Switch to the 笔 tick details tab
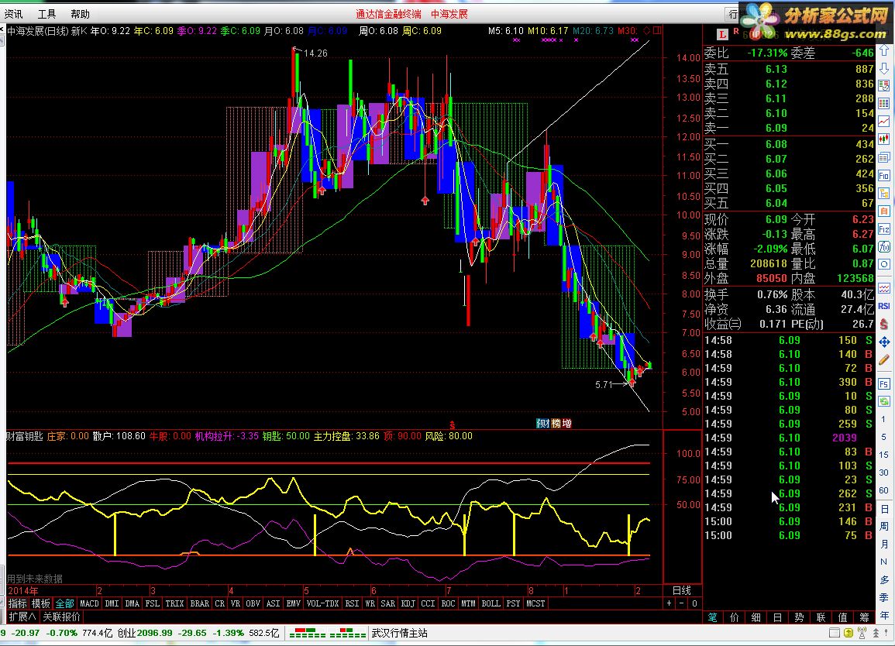 pyautogui.click(x=712, y=617)
